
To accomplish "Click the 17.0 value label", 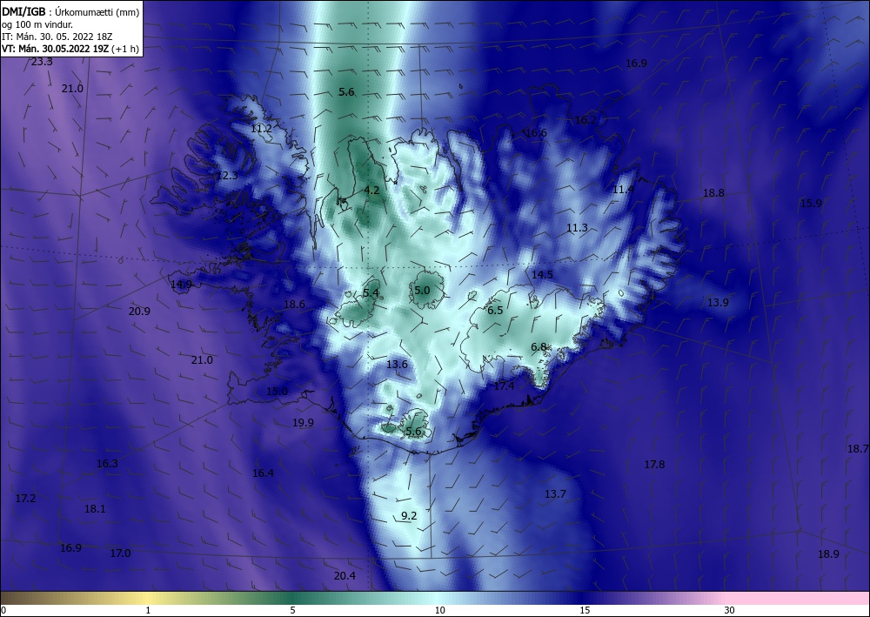I will 120,553.
